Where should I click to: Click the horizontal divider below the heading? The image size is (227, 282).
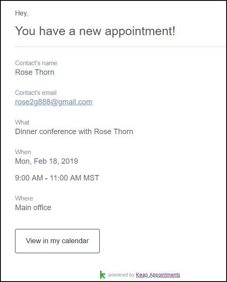coord(120,46)
